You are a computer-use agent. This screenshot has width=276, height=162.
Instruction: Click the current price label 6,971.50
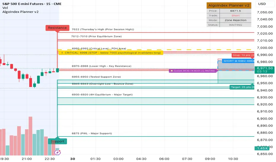click(264, 70)
